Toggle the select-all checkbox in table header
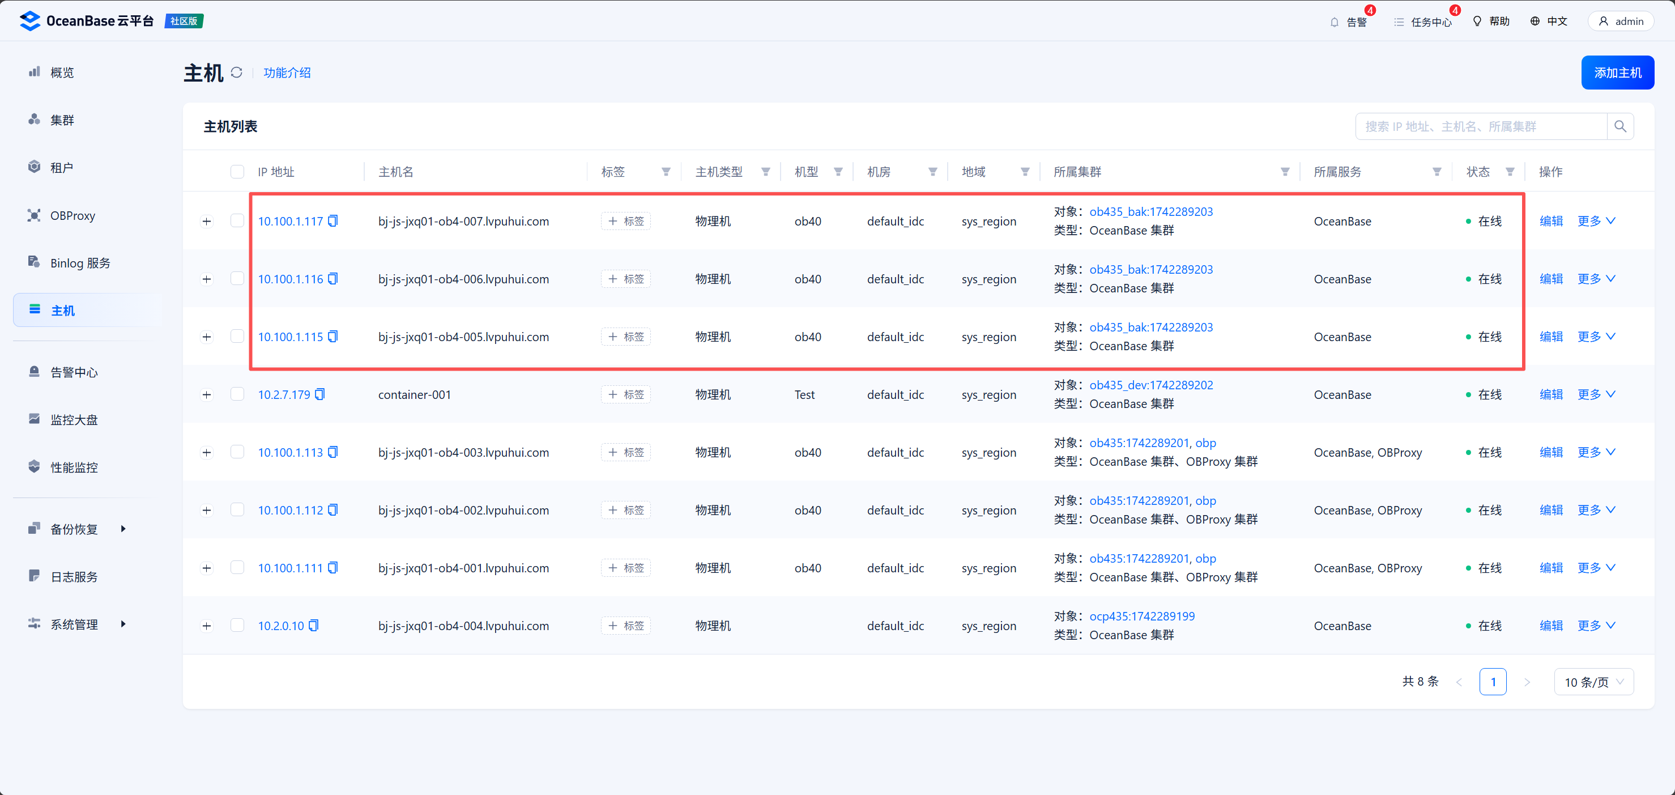This screenshot has height=795, width=1675. click(237, 172)
